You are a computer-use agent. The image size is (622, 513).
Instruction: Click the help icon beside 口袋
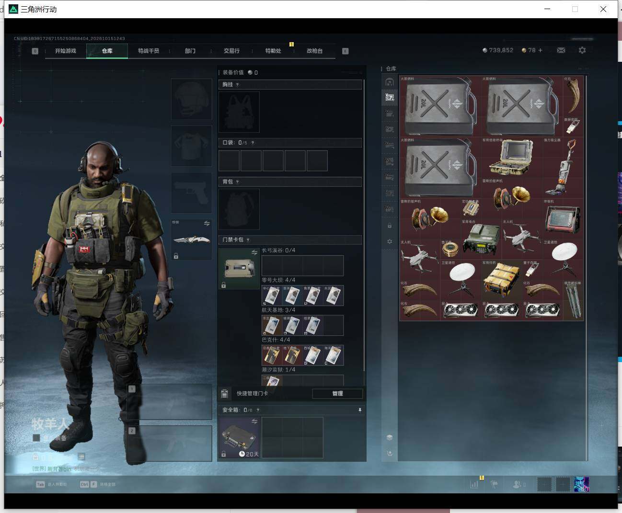[253, 143]
